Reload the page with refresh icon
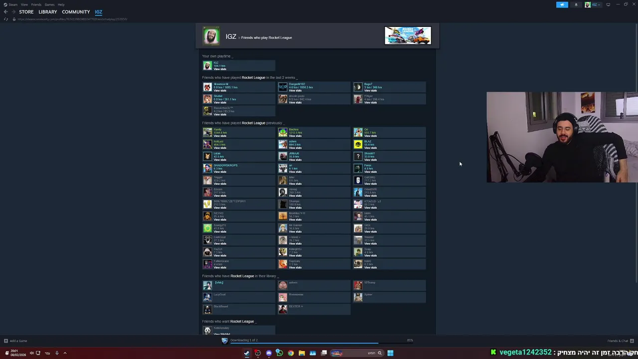 pyautogui.click(x=6, y=19)
